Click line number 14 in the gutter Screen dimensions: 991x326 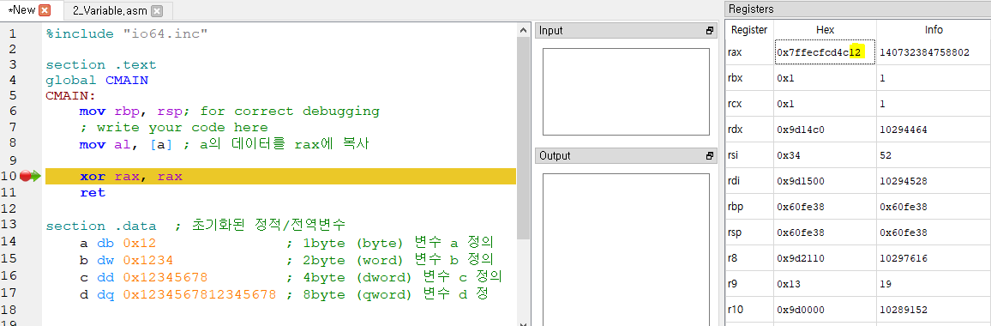click(9, 243)
